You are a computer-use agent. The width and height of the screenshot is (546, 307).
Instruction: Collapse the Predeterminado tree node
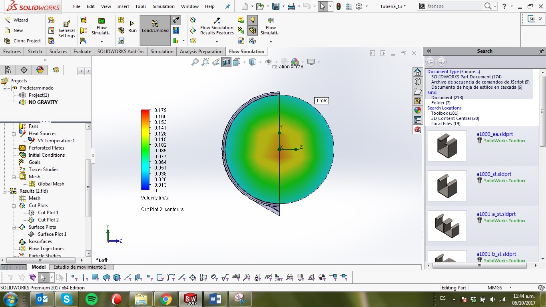(x=5, y=88)
